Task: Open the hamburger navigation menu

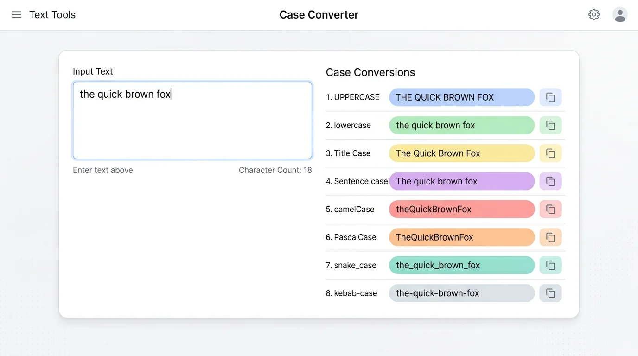Action: pyautogui.click(x=16, y=14)
